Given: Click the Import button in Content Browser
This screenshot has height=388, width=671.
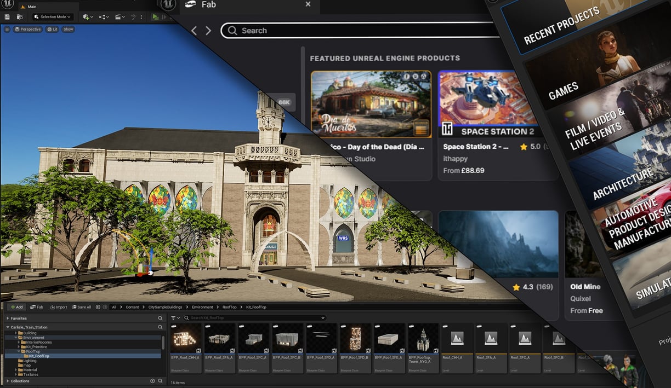Looking at the screenshot, I should coord(58,307).
